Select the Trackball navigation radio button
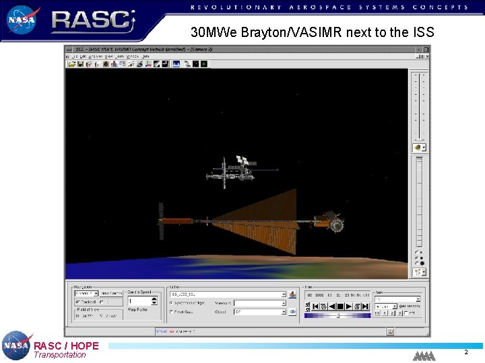This screenshot has width=485, height=363. (x=78, y=302)
